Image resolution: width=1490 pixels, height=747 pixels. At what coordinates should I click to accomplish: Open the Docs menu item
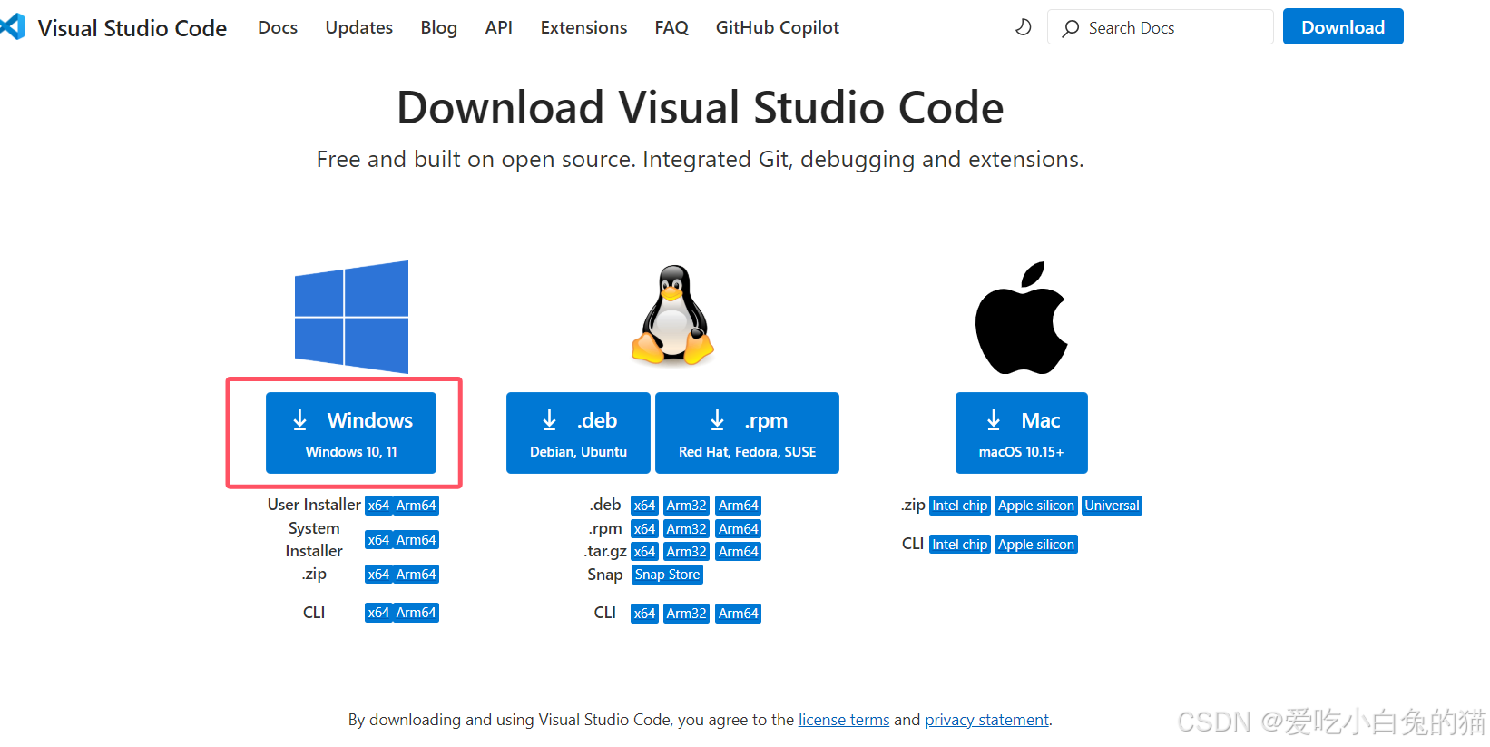click(x=278, y=27)
